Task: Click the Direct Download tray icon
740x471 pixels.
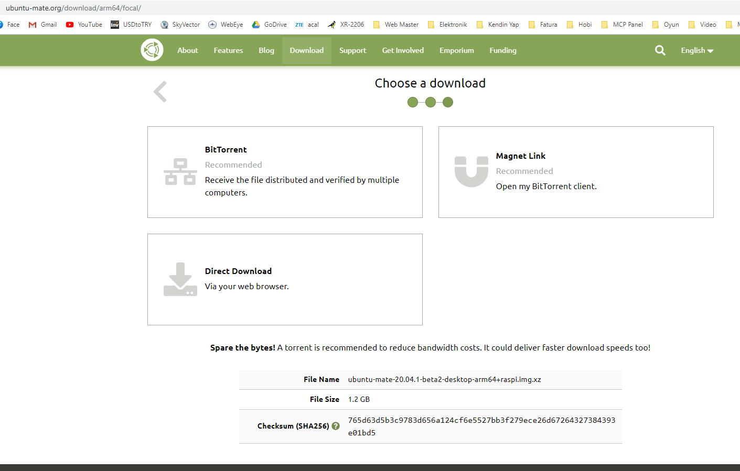Action: click(180, 279)
